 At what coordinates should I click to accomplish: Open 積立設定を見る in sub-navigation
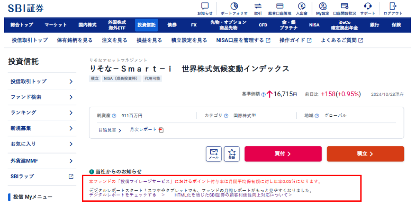click(189, 40)
